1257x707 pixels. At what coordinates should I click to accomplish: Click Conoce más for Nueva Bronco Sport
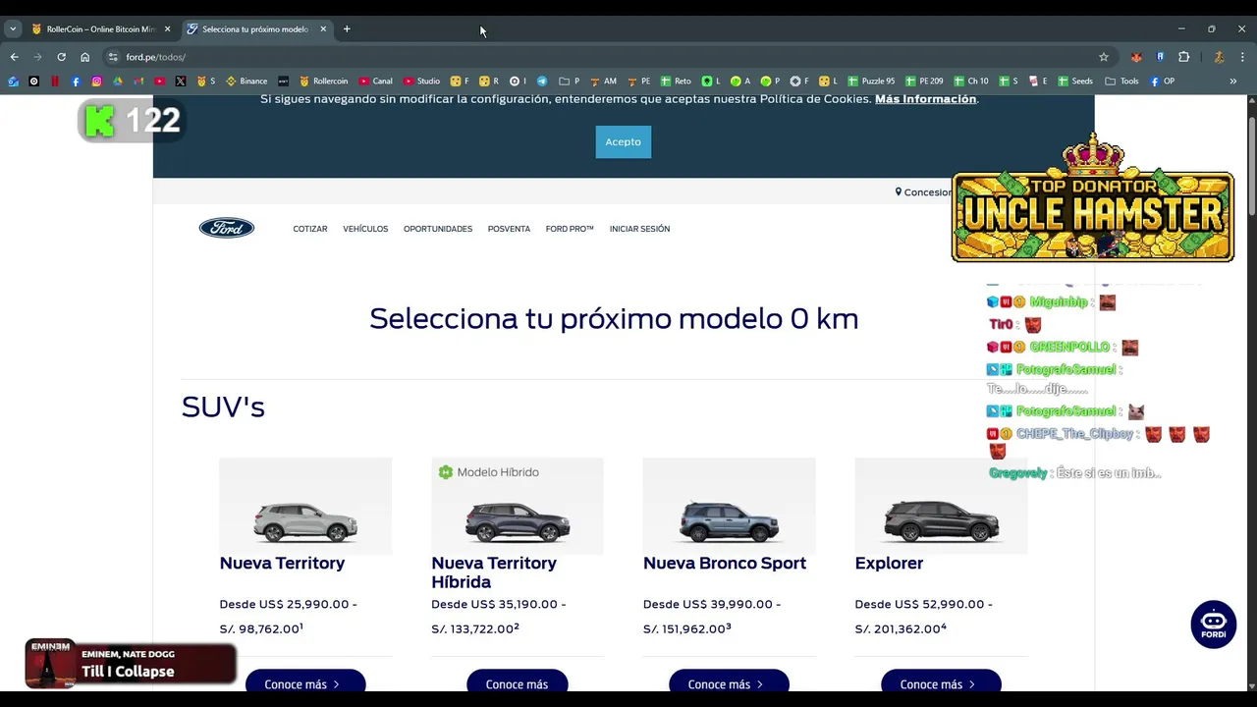(x=729, y=683)
